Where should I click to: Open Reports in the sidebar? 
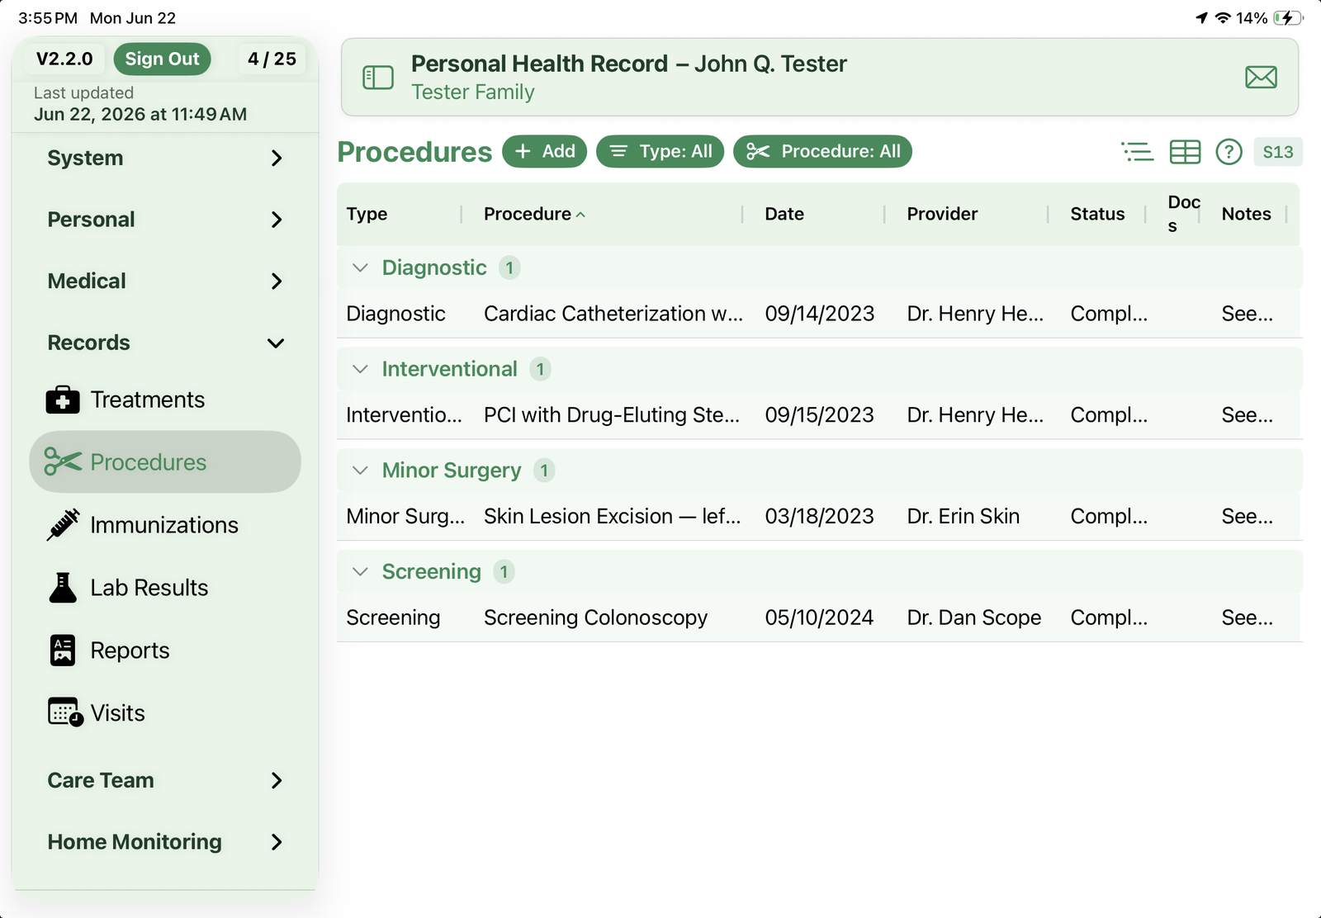click(x=165, y=651)
